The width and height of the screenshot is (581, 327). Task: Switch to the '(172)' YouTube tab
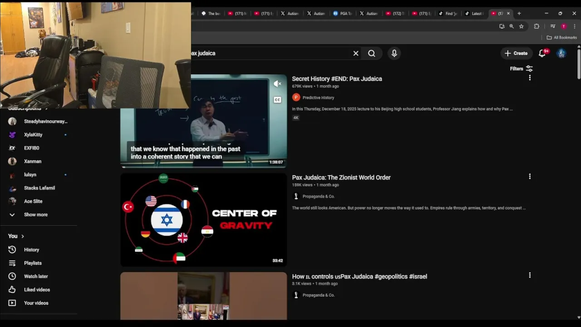coord(396,14)
